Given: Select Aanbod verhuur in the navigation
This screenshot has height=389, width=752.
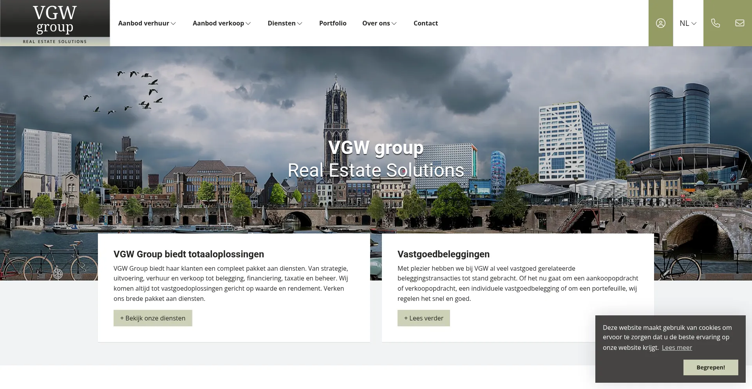Looking at the screenshot, I should pyautogui.click(x=144, y=23).
